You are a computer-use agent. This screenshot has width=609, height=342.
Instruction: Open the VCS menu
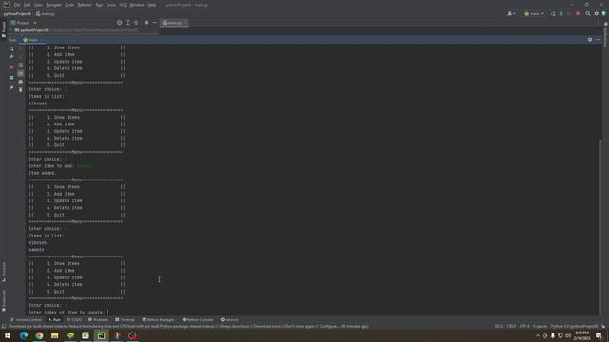coord(123,5)
